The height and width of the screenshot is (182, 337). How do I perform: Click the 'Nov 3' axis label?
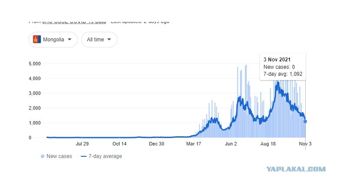pyautogui.click(x=305, y=144)
